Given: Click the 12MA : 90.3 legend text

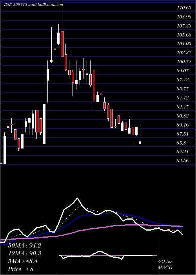Looking at the screenshot, I should pos(25,253).
